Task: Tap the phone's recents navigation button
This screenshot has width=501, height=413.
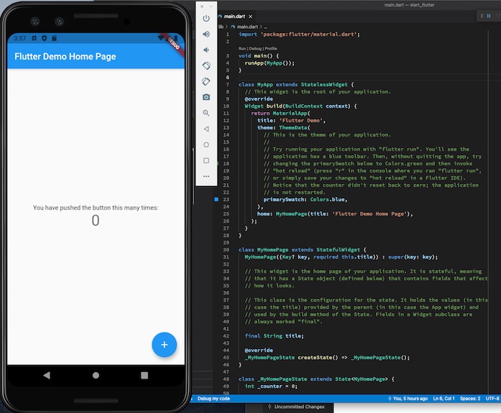Action: (144, 376)
